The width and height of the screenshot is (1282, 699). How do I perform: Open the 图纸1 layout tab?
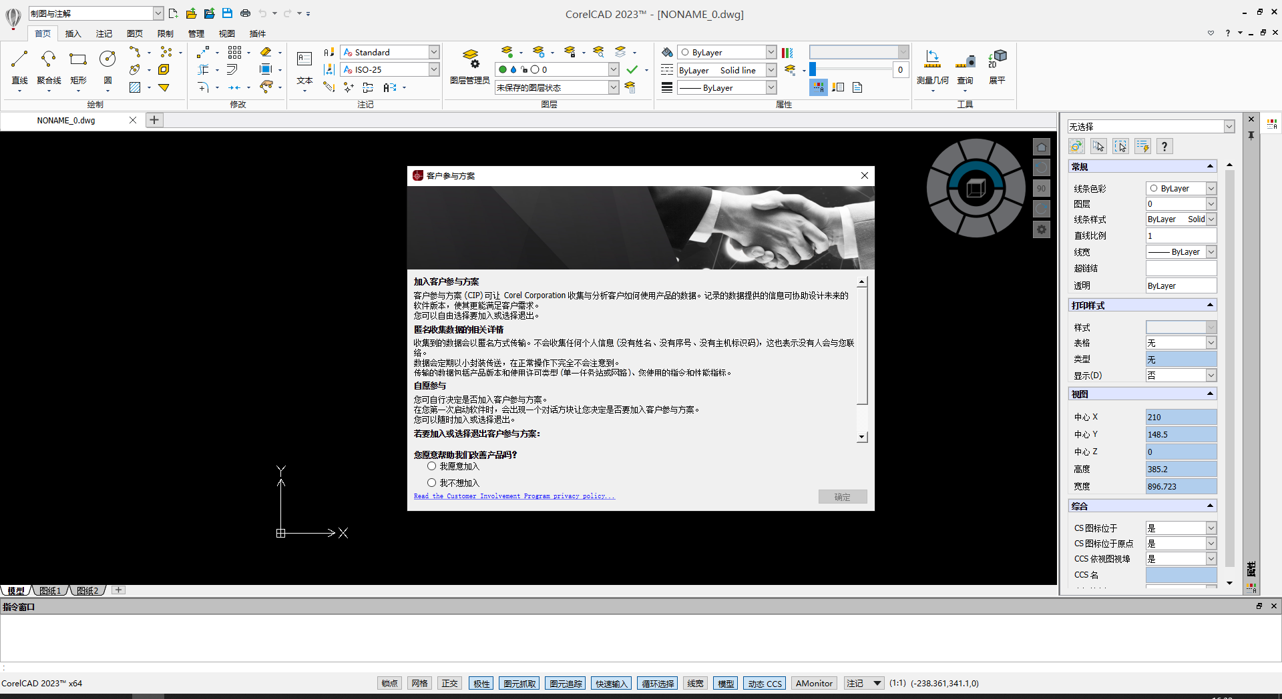pos(49,590)
